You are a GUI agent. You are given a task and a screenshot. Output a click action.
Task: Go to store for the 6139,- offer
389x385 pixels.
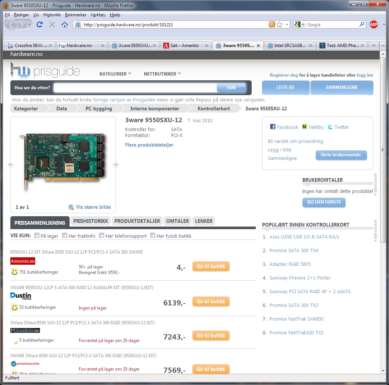tap(211, 302)
